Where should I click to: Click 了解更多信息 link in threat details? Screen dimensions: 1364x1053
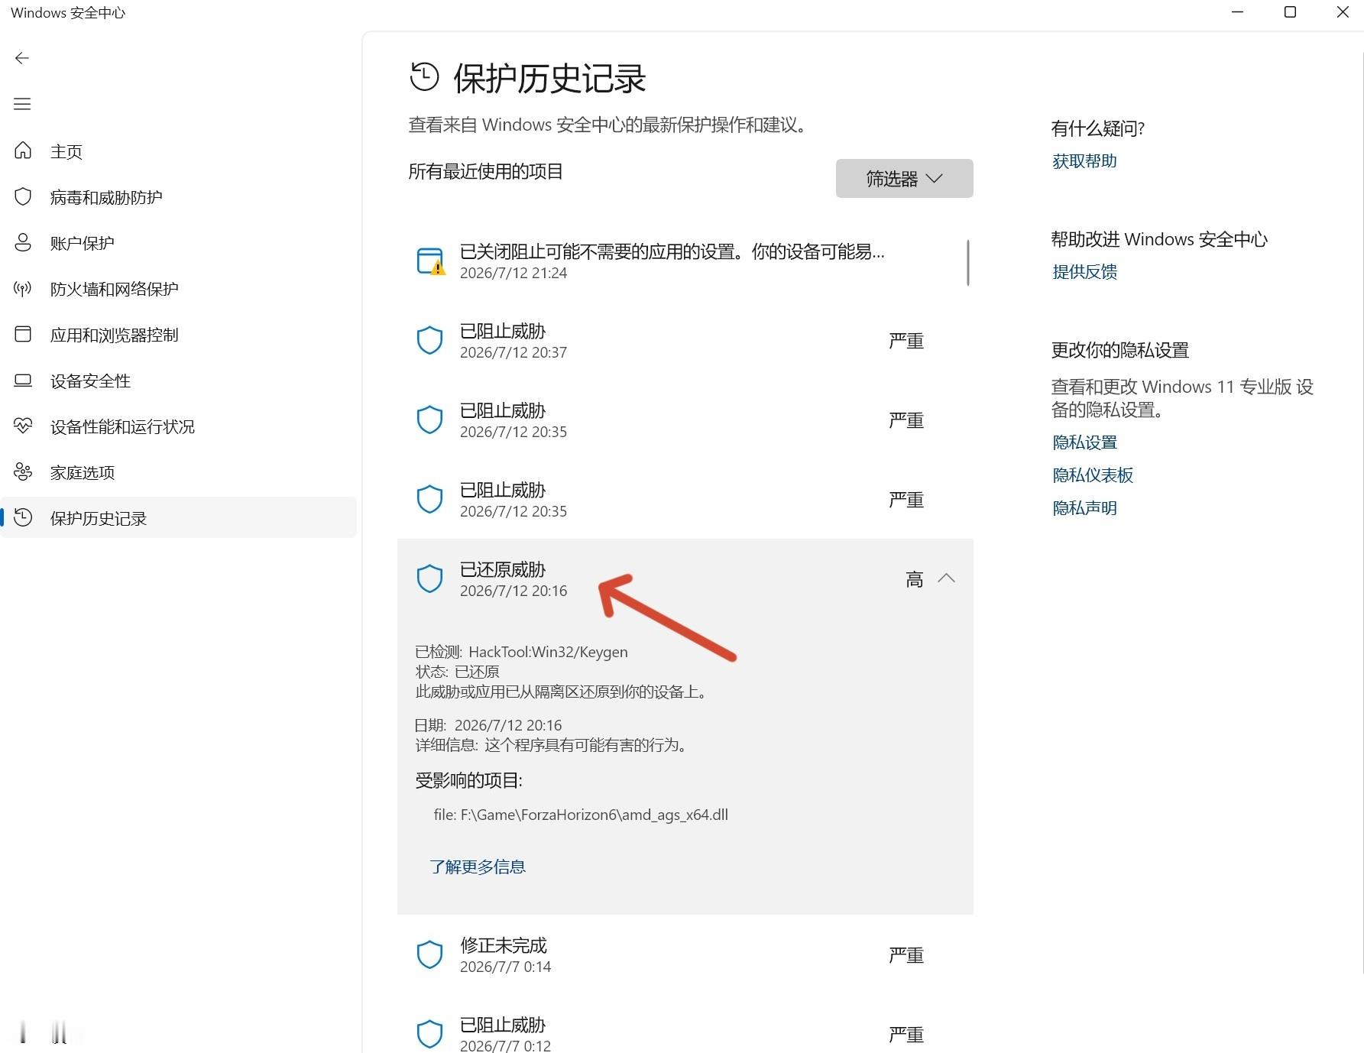point(478,867)
